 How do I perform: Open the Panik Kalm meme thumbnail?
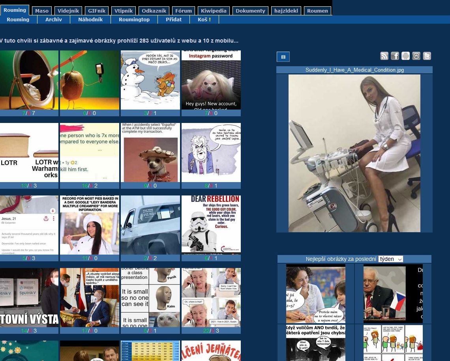[x=150, y=298]
